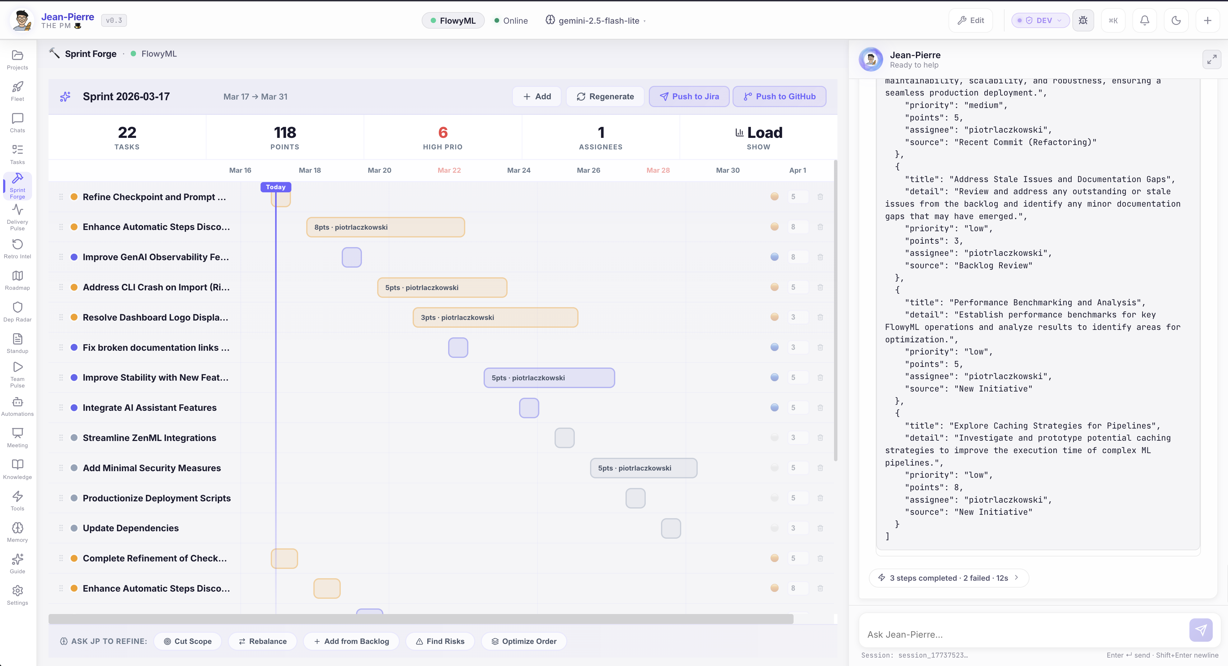Click the notifications bell icon
This screenshot has height=666, width=1228.
1144,21
